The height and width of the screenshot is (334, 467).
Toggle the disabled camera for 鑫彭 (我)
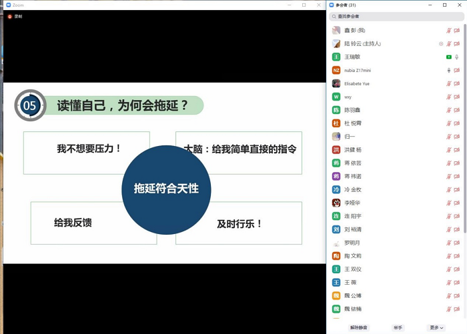click(457, 31)
